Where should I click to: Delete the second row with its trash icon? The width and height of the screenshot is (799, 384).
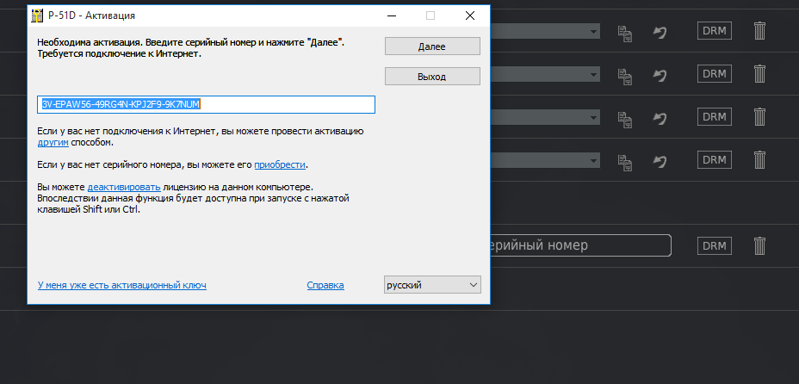tap(759, 73)
